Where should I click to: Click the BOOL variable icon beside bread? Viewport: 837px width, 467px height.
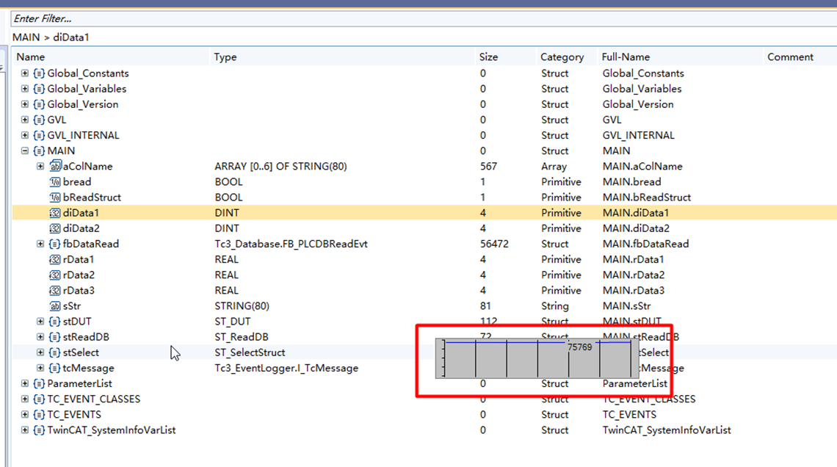click(x=55, y=181)
